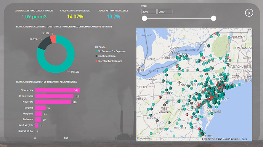
Task: Click the dark 14.33% donut segment
Action: tap(45, 43)
